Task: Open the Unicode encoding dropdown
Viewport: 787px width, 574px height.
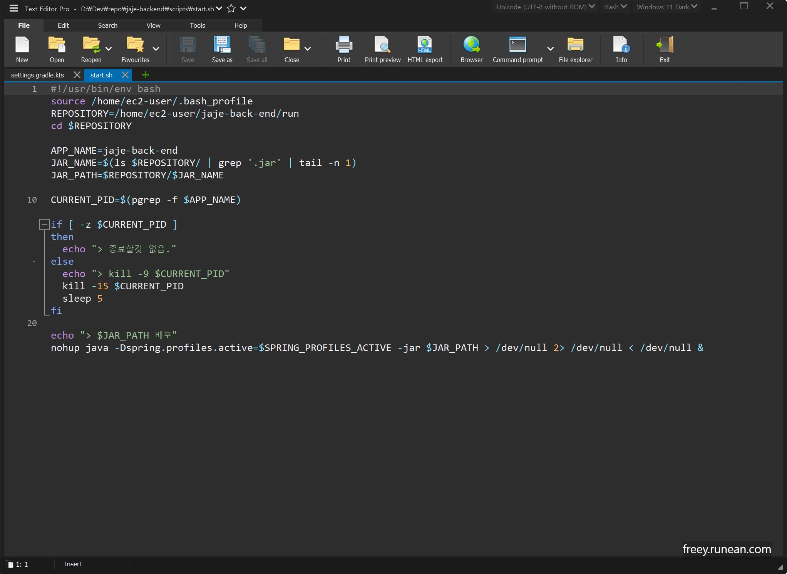Action: tap(545, 7)
